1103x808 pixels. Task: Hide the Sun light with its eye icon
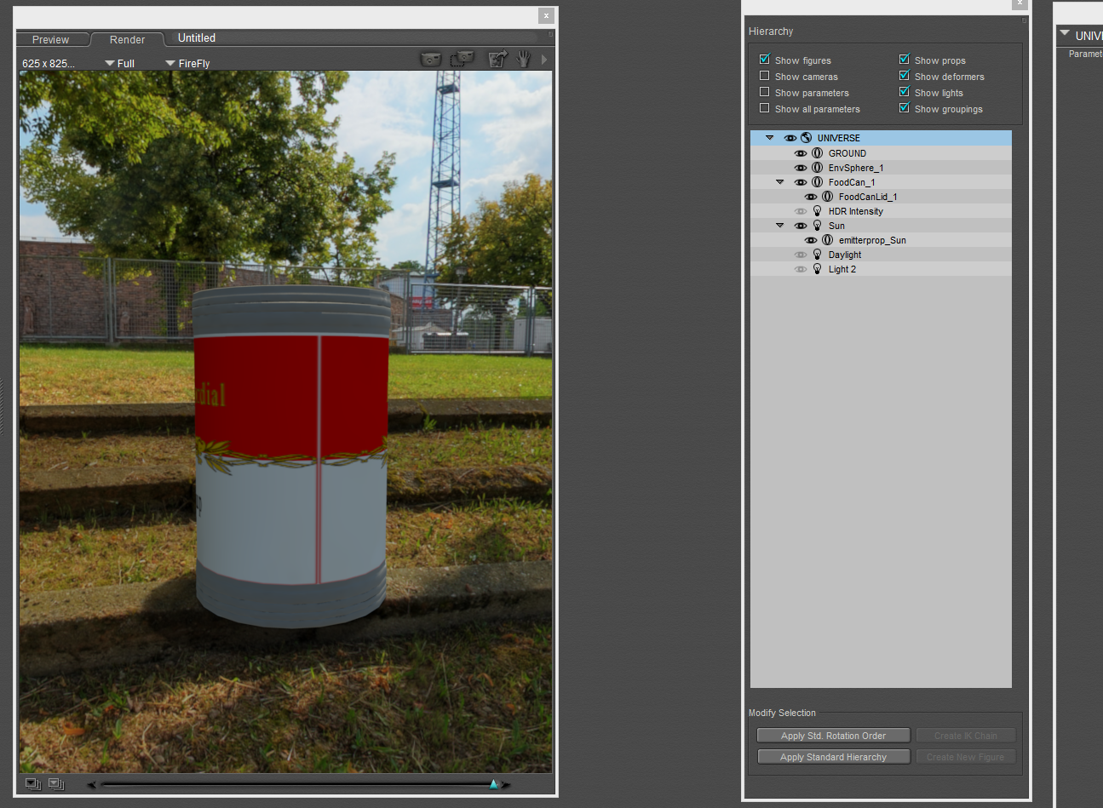(x=801, y=226)
